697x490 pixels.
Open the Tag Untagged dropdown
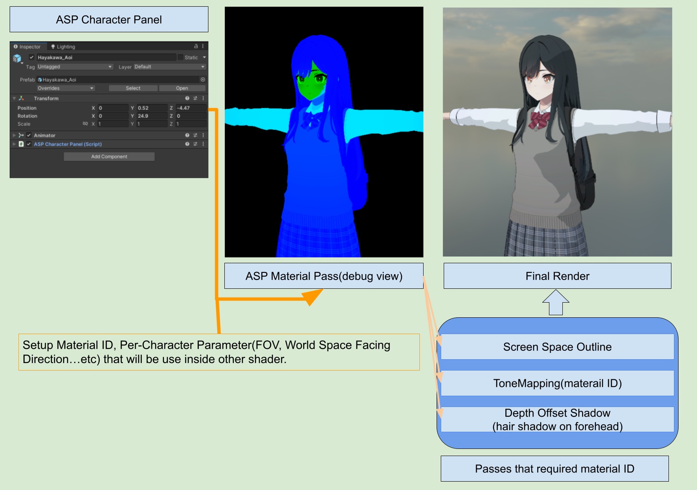pyautogui.click(x=75, y=67)
